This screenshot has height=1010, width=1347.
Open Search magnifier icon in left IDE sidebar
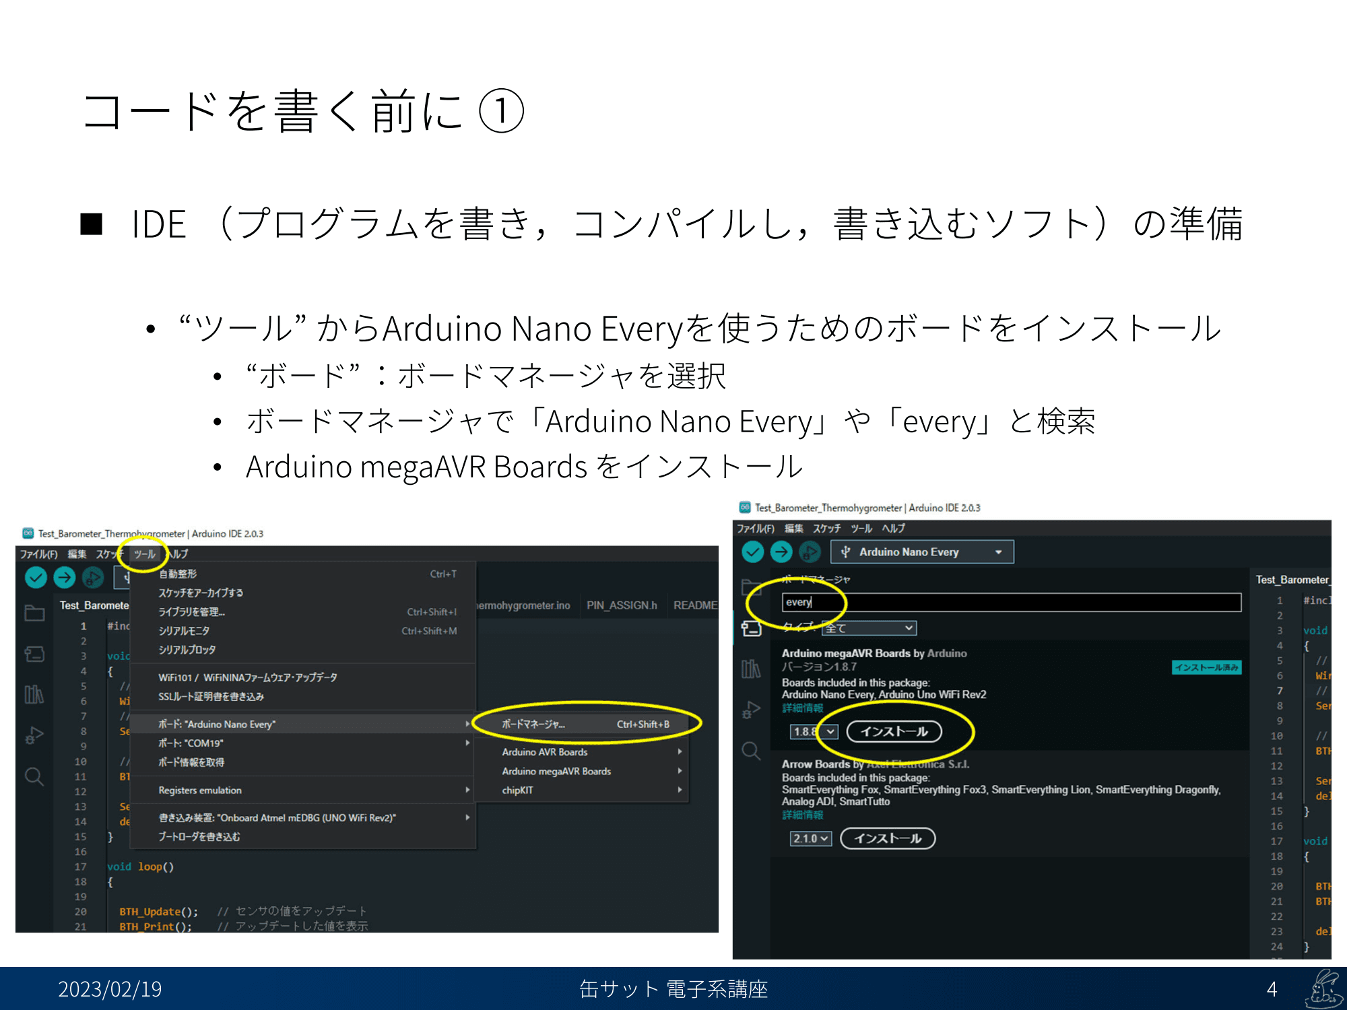(34, 777)
